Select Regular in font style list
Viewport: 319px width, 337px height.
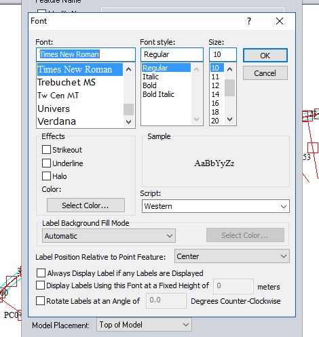pyautogui.click(x=166, y=68)
